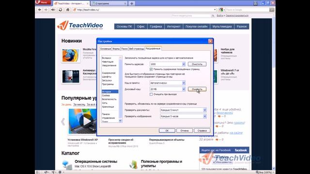Click the site search magnifier icon
The width and height of the screenshot is (310, 174).
click(213, 15)
